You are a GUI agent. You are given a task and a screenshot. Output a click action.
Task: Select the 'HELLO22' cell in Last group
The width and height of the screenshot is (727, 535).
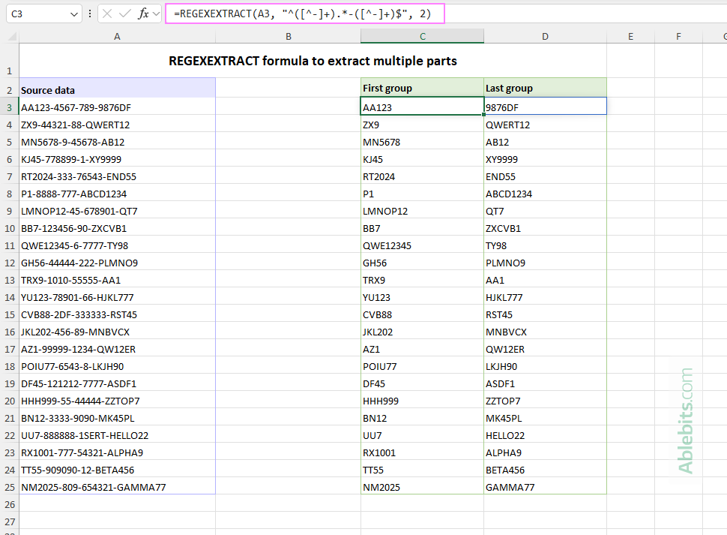tap(546, 435)
